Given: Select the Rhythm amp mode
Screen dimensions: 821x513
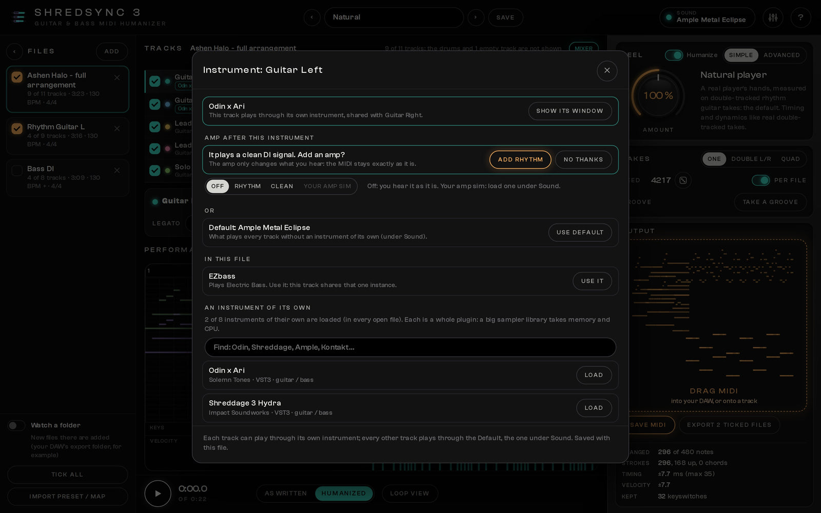Looking at the screenshot, I should [247, 186].
